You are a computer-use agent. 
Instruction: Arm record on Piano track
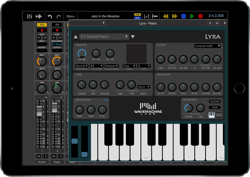coord(57,30)
